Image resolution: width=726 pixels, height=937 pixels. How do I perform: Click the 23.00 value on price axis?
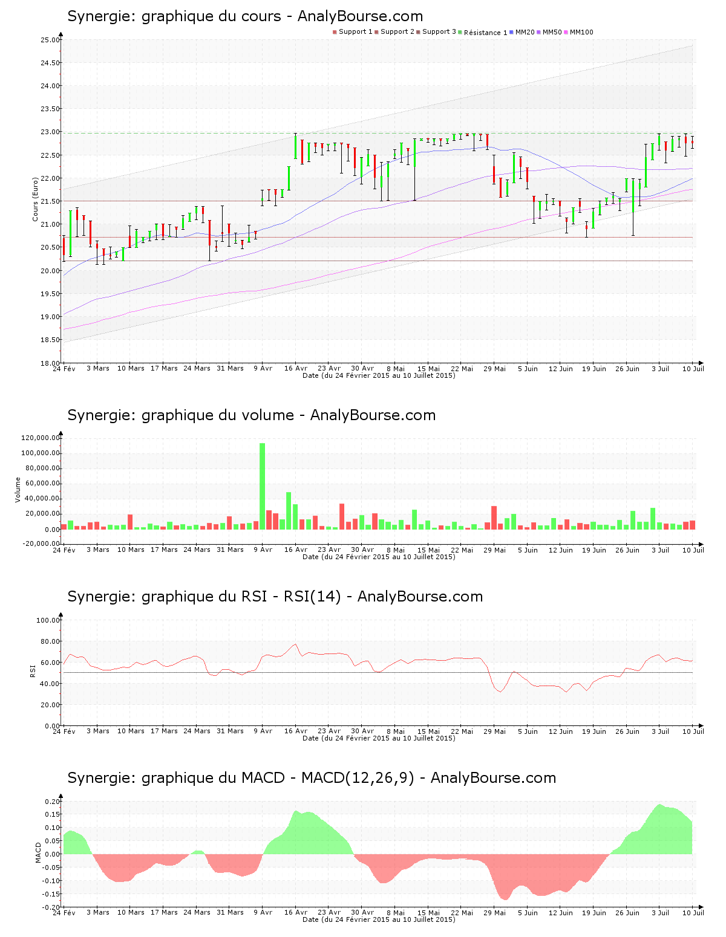(50, 132)
